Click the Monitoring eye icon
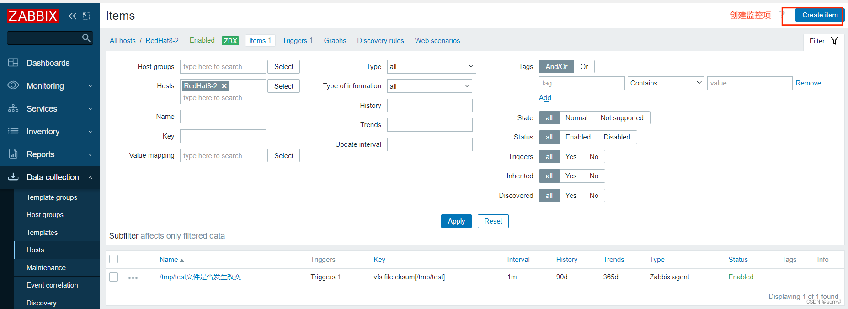This screenshot has height=309, width=848. click(13, 85)
